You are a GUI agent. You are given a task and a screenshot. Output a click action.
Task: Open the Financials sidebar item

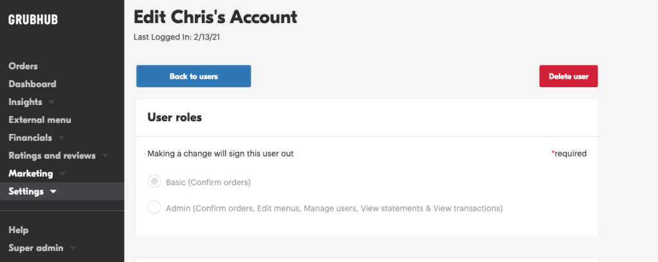point(30,138)
